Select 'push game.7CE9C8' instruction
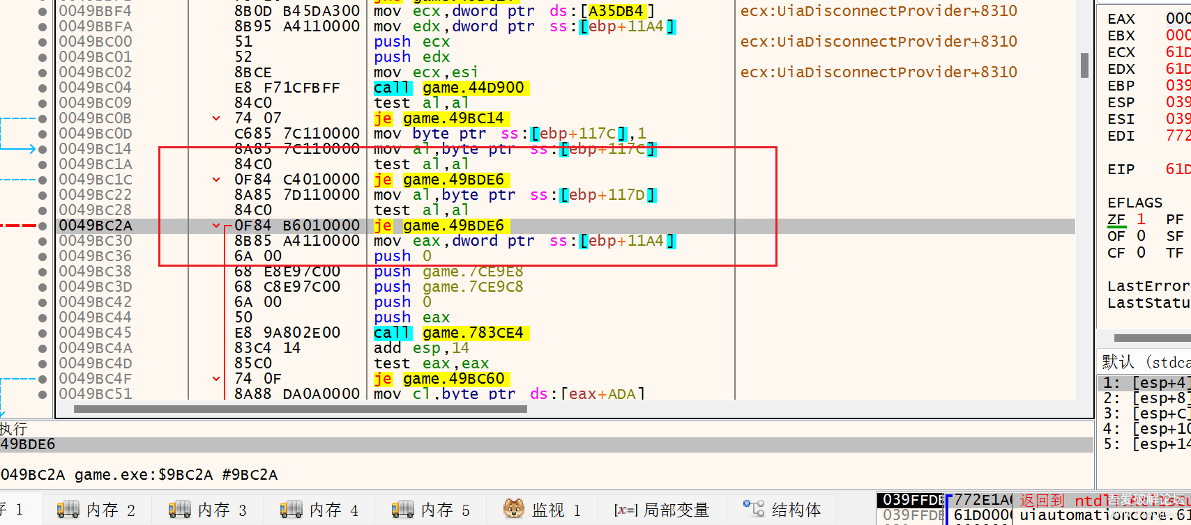 (x=448, y=287)
